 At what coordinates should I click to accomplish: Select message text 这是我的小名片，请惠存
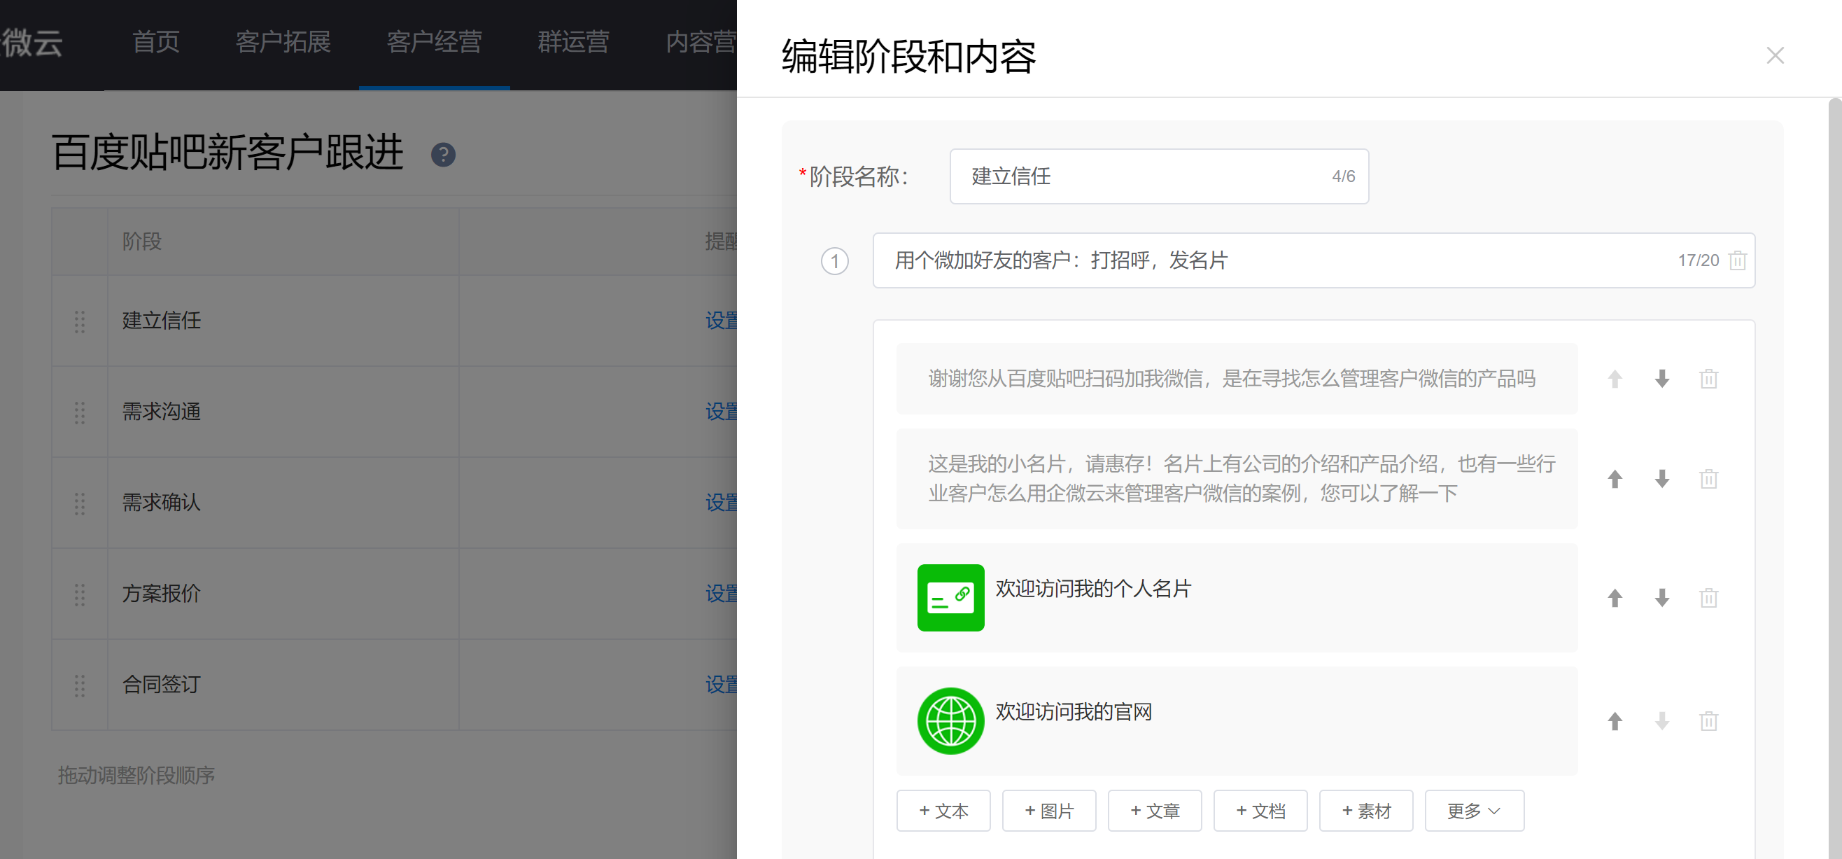coord(1036,464)
